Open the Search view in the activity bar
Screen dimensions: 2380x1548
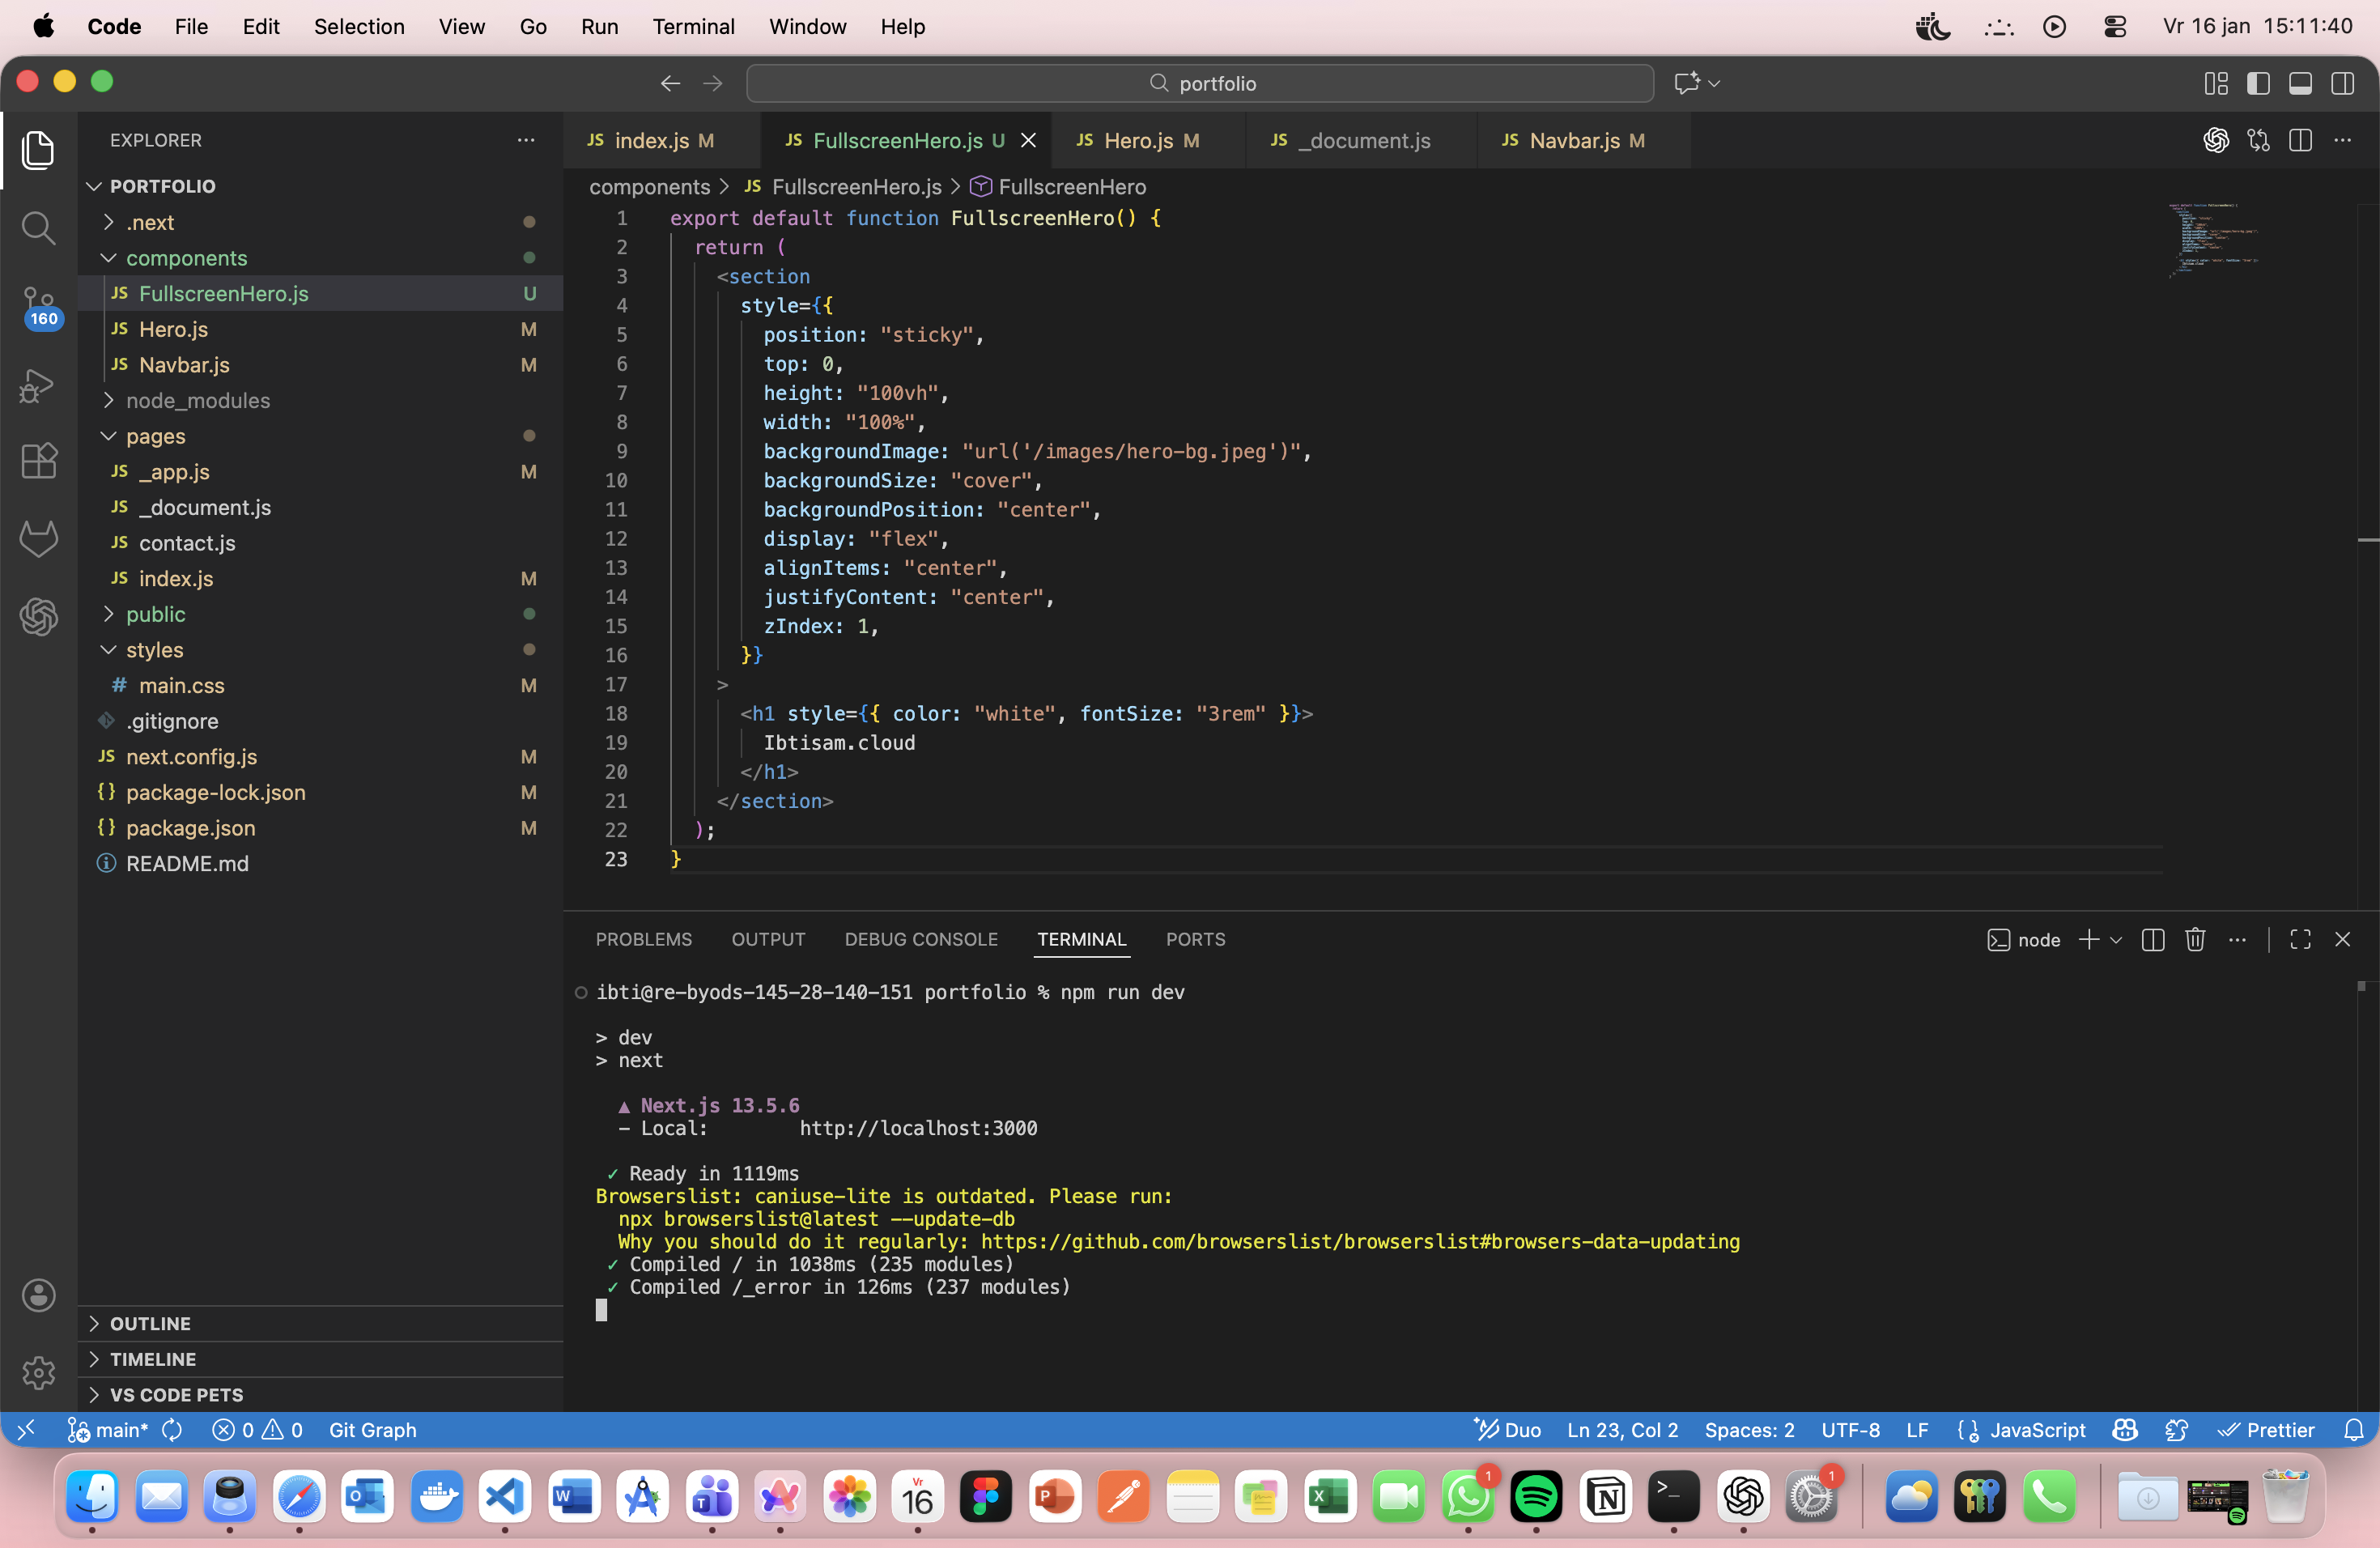coord(38,228)
